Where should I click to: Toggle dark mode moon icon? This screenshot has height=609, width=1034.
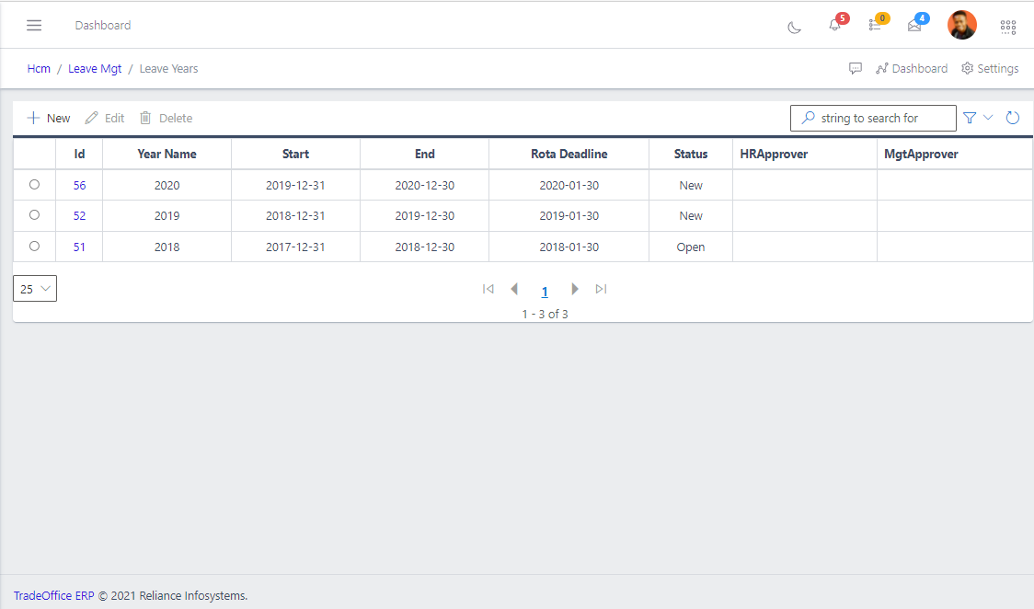tap(795, 27)
